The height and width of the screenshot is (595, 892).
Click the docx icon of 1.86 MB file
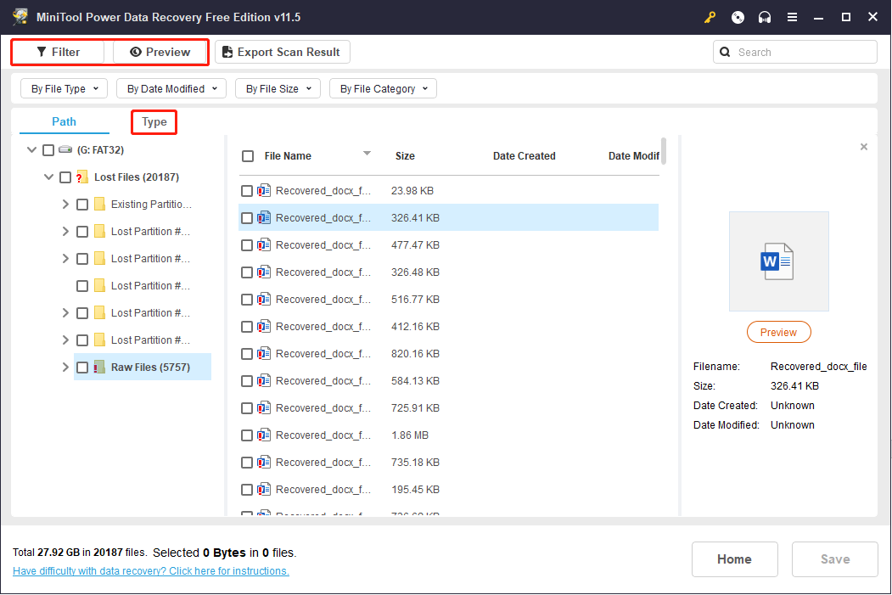(x=263, y=435)
